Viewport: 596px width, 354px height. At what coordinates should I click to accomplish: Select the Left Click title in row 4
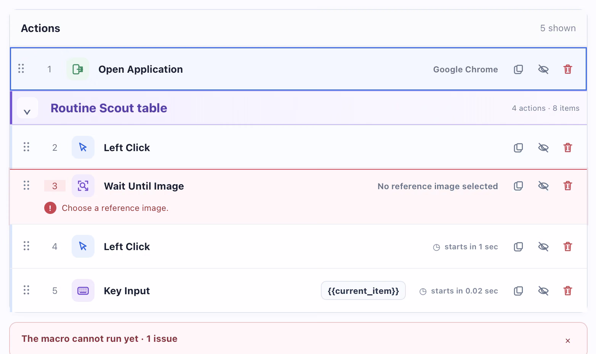pyautogui.click(x=127, y=247)
